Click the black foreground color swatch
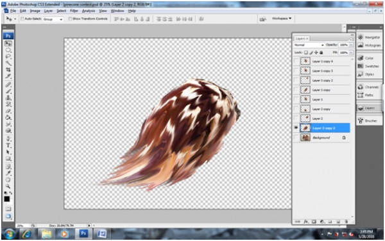This screenshot has width=385, height=241. click(x=6, y=199)
